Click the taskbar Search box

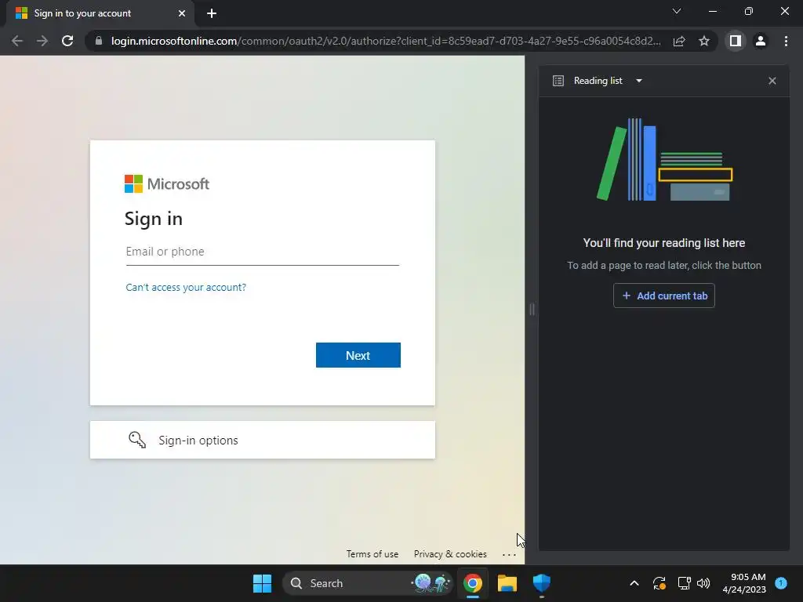pos(367,583)
